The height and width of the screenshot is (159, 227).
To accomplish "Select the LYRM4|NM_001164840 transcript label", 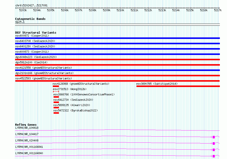I will point(29,153).
